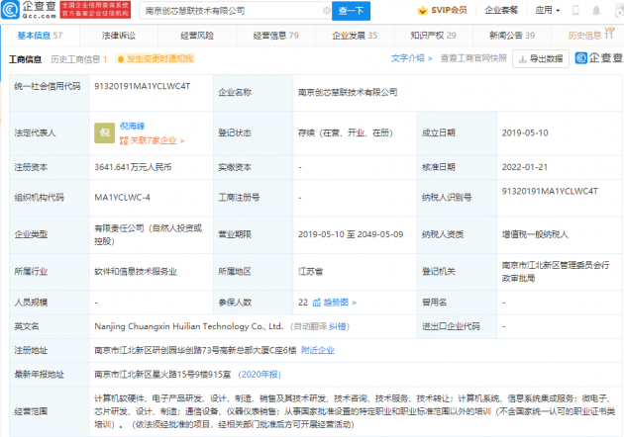624x437 pixels.
Task: Click the 趋势图 chart icon
Action: tap(316, 303)
